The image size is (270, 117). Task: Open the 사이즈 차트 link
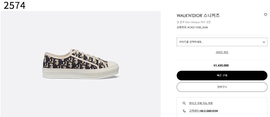click(x=222, y=52)
